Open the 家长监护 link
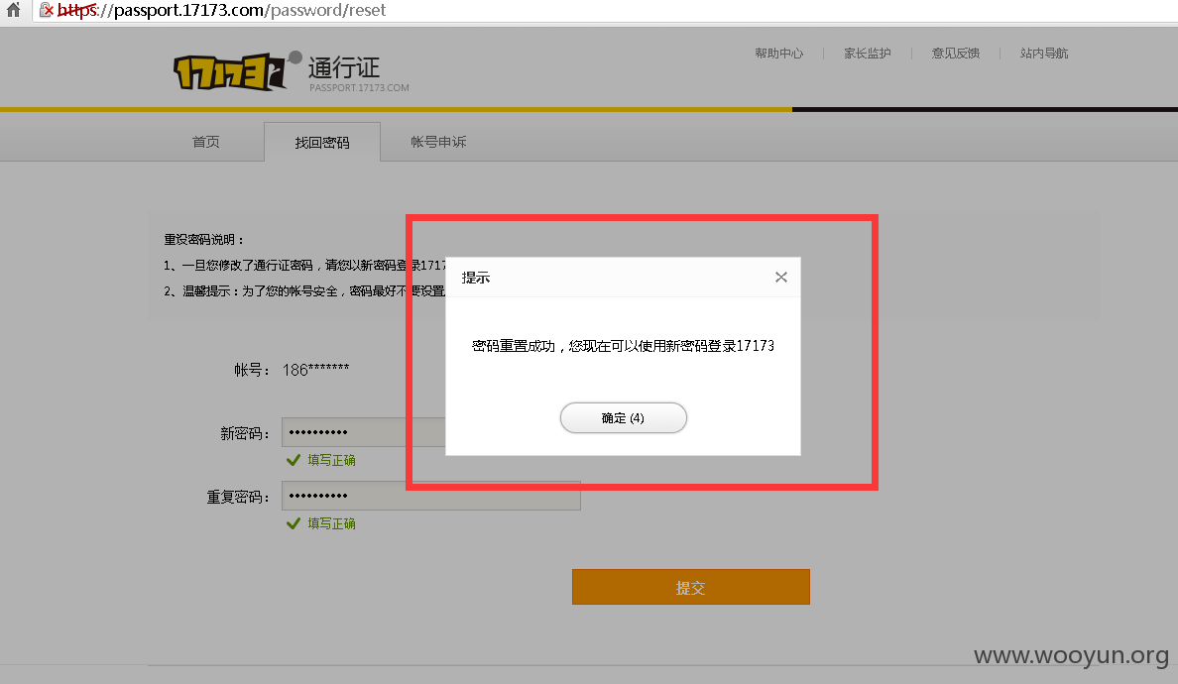 point(867,54)
